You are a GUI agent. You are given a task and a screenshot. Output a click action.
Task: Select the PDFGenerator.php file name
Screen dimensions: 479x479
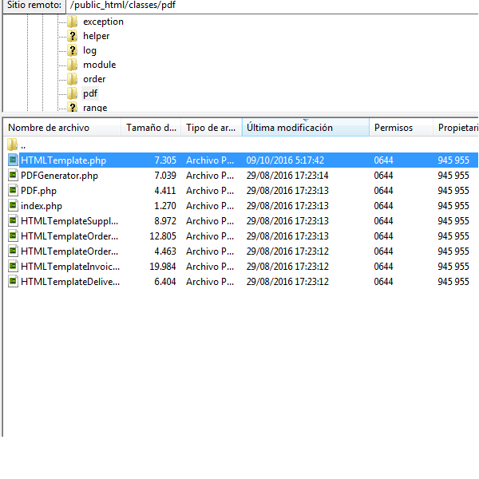click(x=59, y=176)
